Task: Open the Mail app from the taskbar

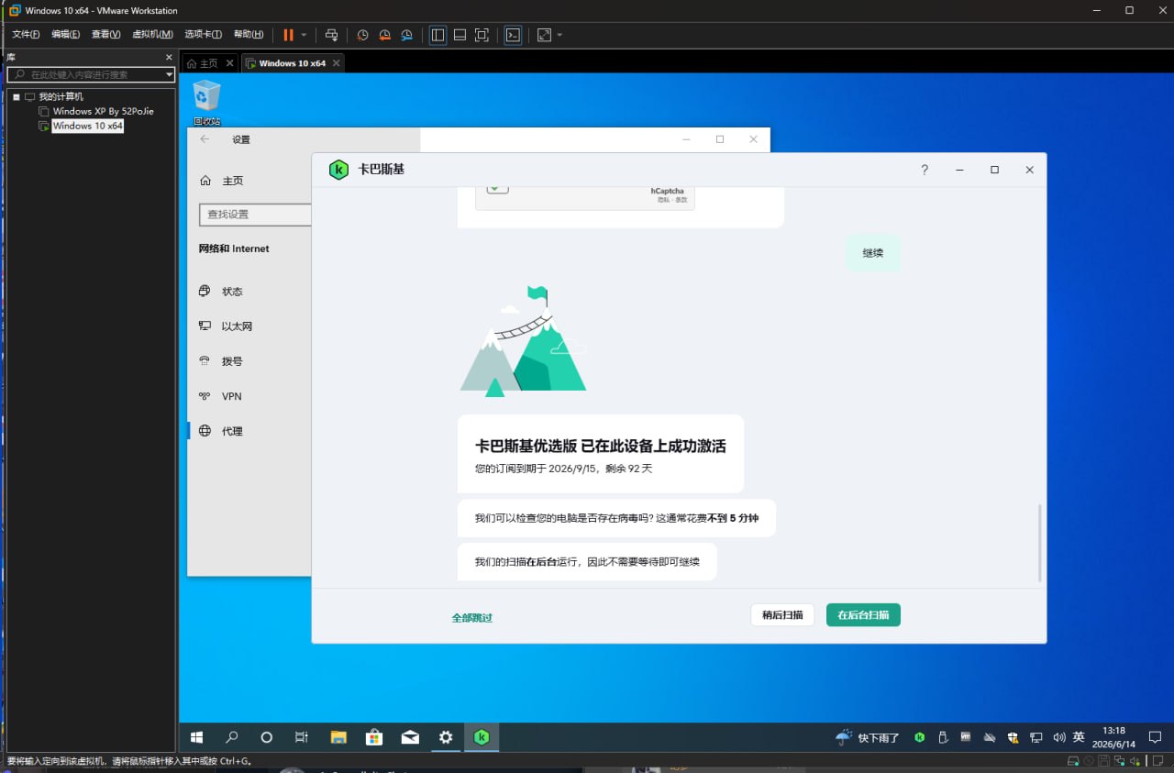Action: tap(410, 737)
